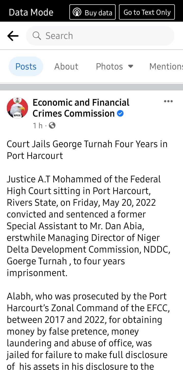Expand the Photos dropdown arrow
This screenshot has height=370, width=183.
click(130, 66)
